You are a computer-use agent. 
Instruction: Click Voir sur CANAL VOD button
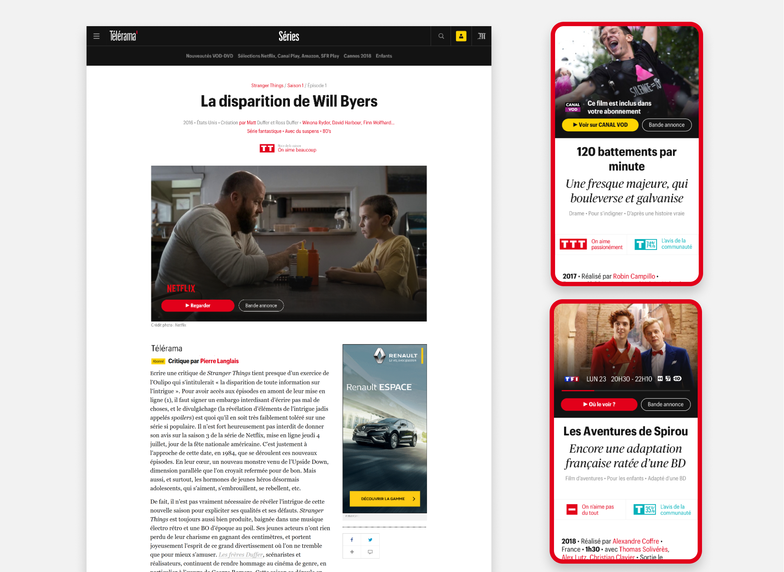pyautogui.click(x=600, y=125)
